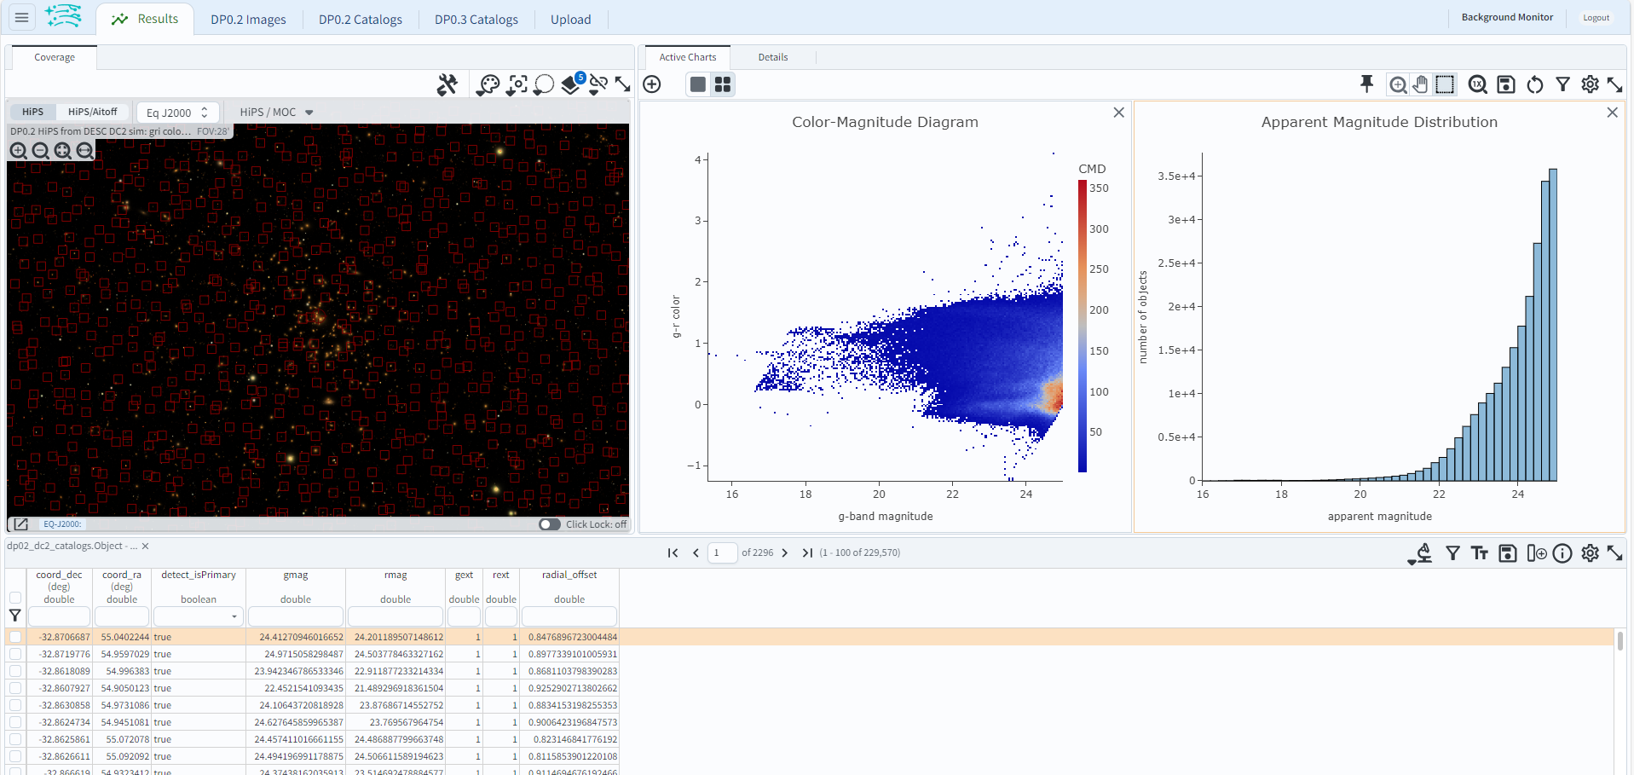Screen dimensions: 1634x775
Task: Switch to the Details tab
Action: tap(773, 57)
